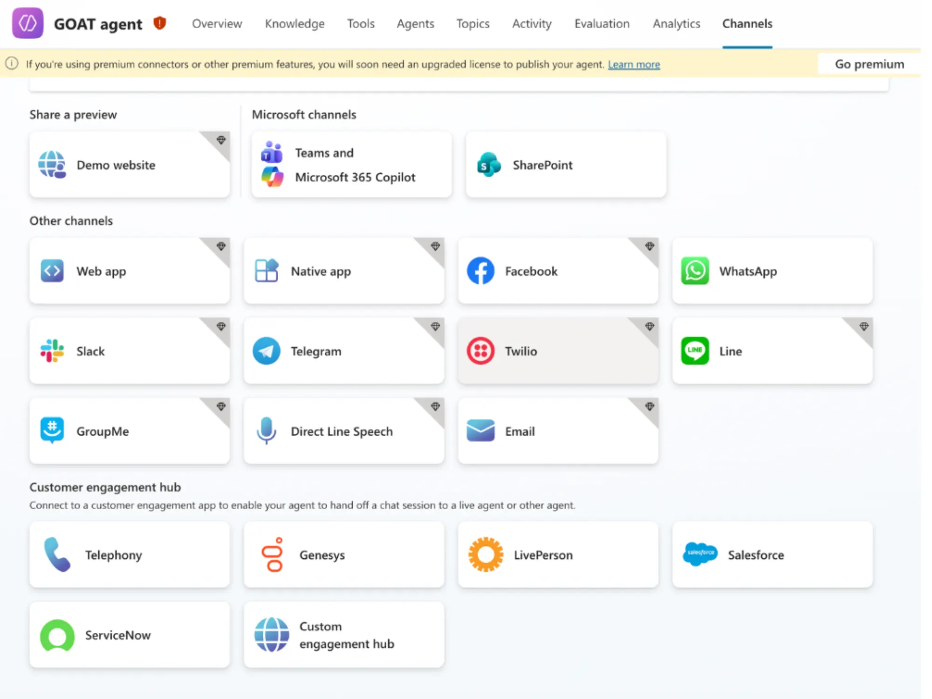Click the Microsoft 365 Copilot label

(355, 177)
